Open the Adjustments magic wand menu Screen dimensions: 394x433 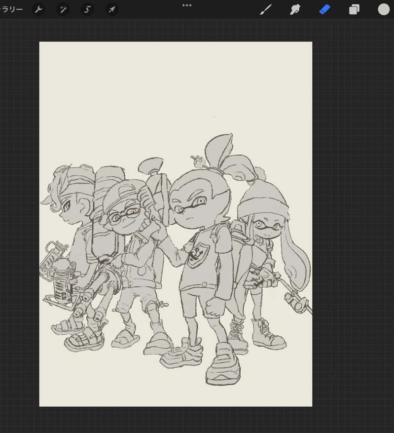point(63,10)
